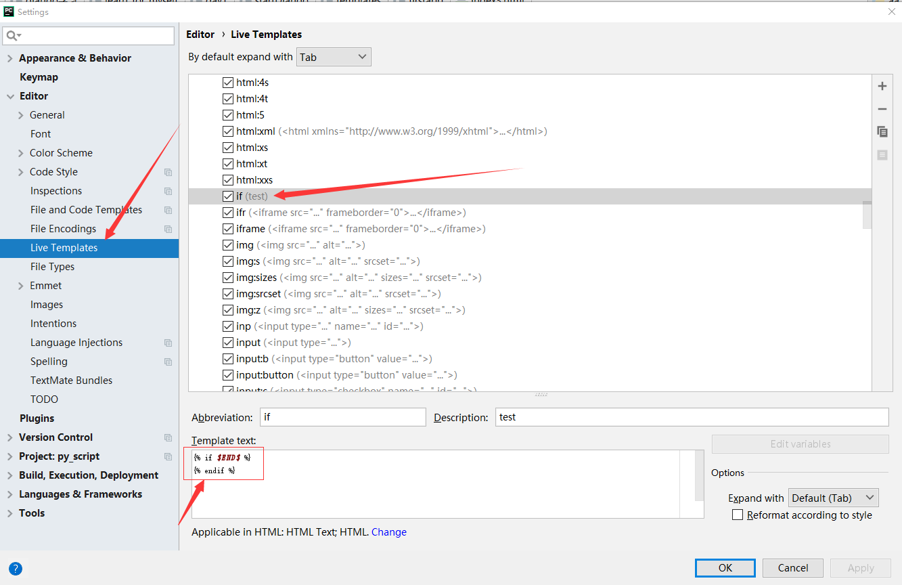Click the Change applicable contexts link
Image resolution: width=902 pixels, height=585 pixels.
(x=389, y=532)
